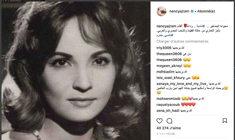
Task: Click the verified badge next to nancyajram
Action: [x=192, y=11]
